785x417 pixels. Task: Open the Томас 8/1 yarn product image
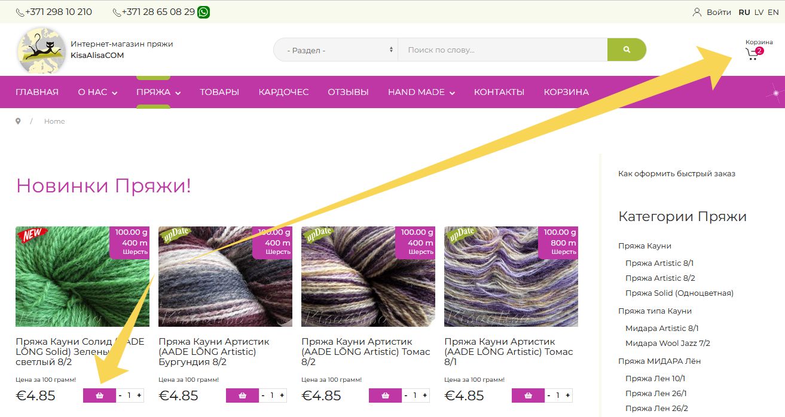[x=511, y=277]
